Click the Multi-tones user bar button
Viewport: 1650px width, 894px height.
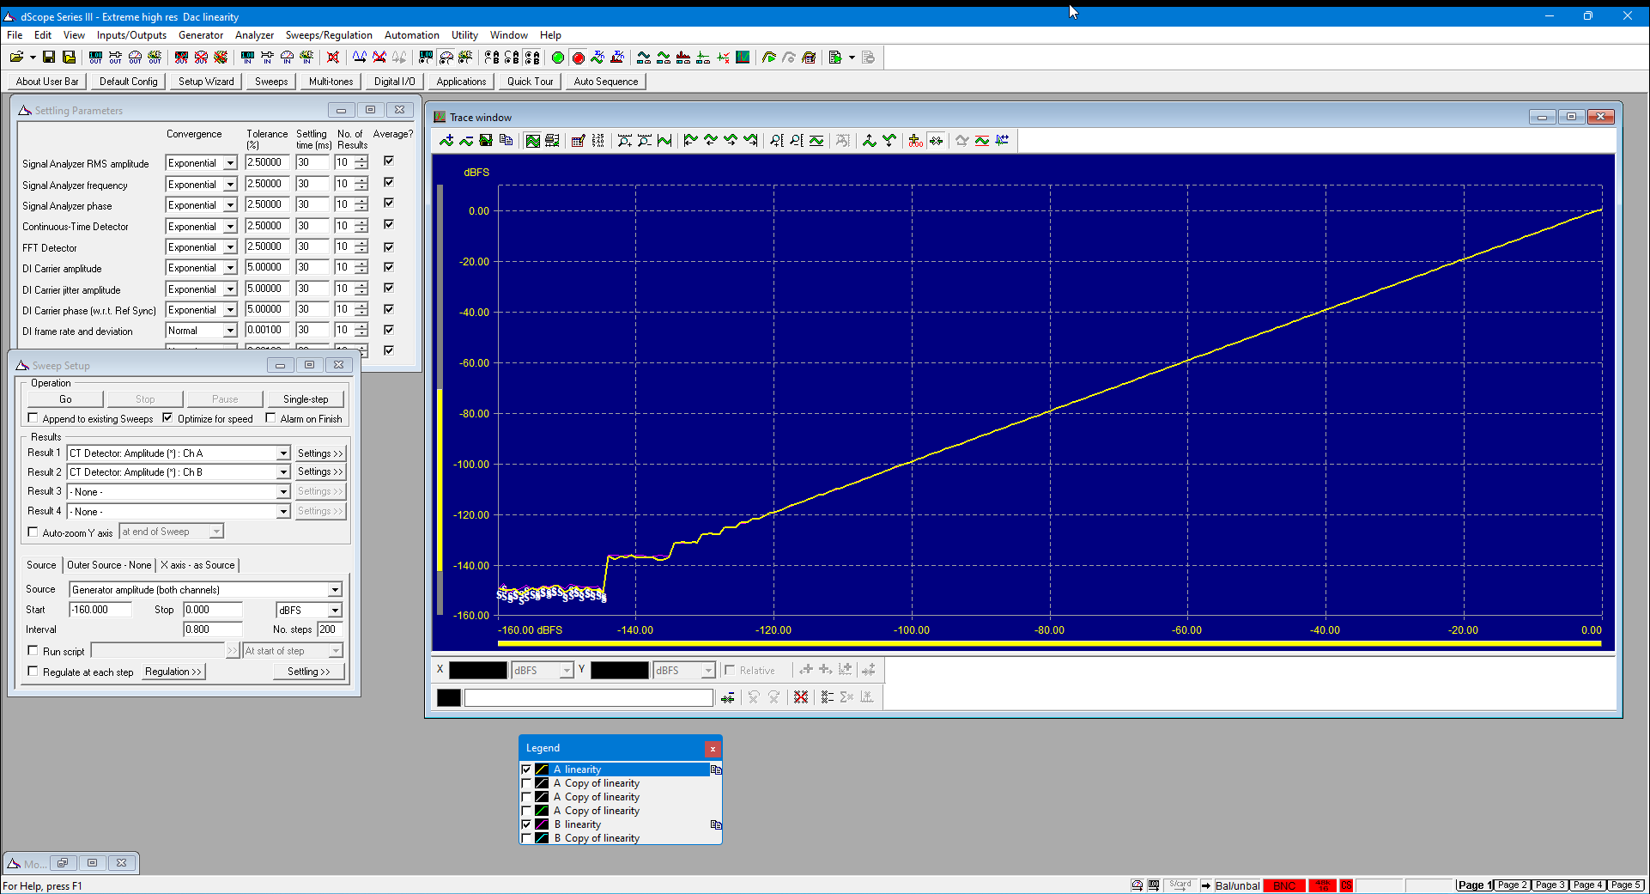(331, 82)
